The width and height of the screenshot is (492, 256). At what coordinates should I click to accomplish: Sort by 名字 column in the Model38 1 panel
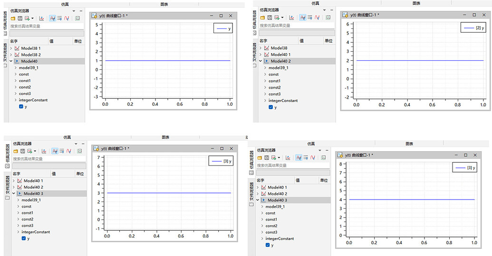pyautogui.click(x=14, y=41)
